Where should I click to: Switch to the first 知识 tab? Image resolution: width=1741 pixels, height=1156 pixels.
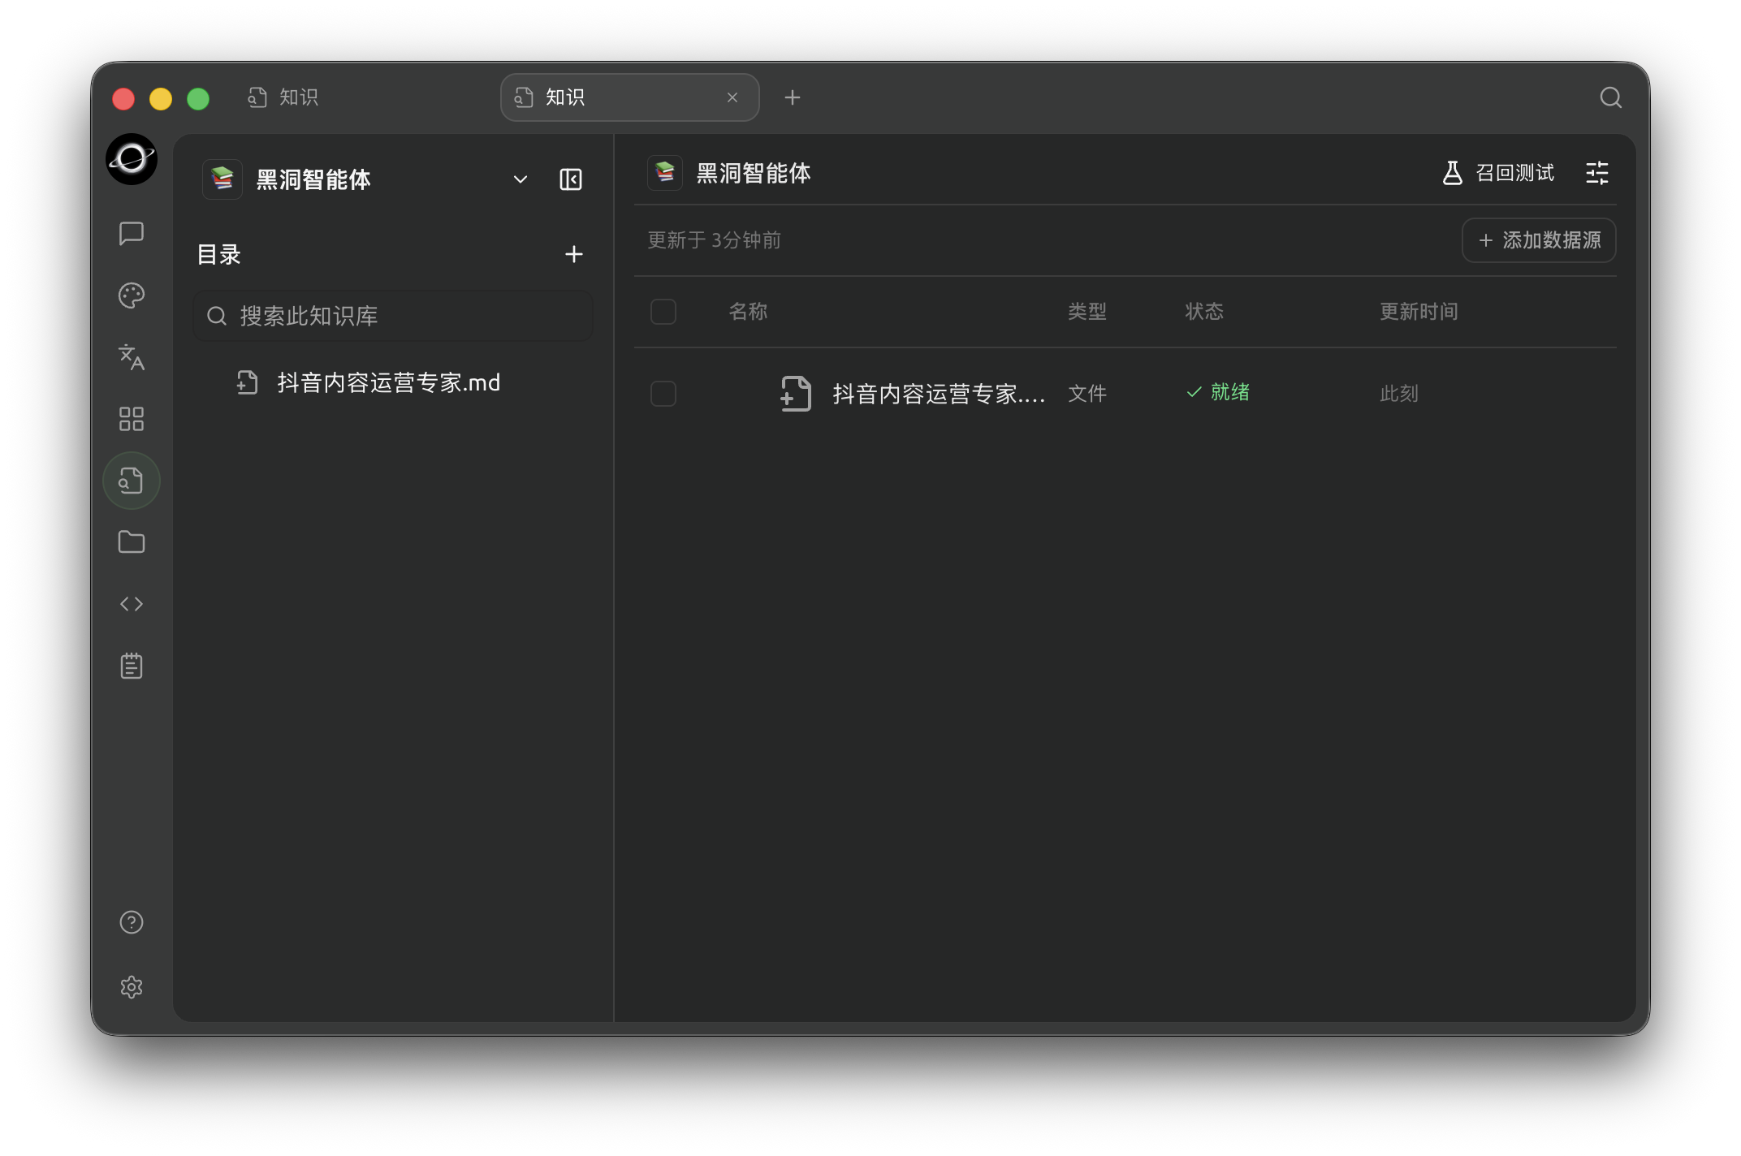[x=284, y=97]
